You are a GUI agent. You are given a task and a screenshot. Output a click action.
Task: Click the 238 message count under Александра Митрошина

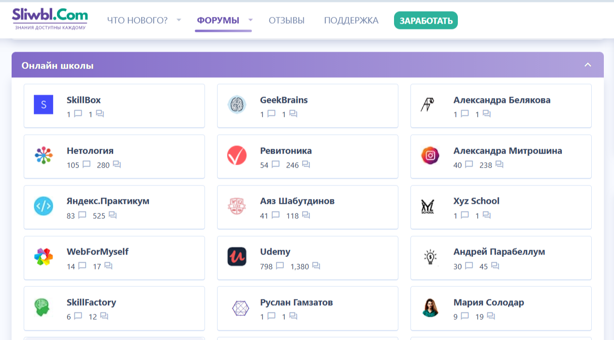pos(486,165)
